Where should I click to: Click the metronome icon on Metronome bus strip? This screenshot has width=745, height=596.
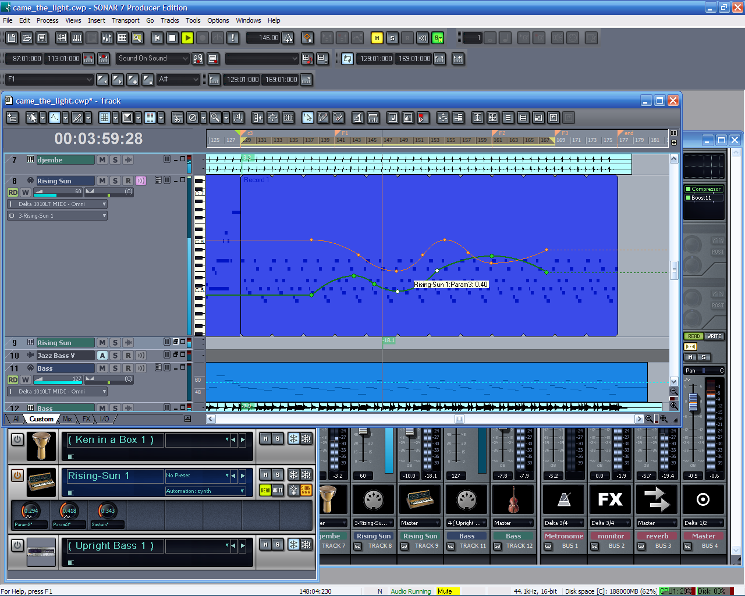(564, 499)
